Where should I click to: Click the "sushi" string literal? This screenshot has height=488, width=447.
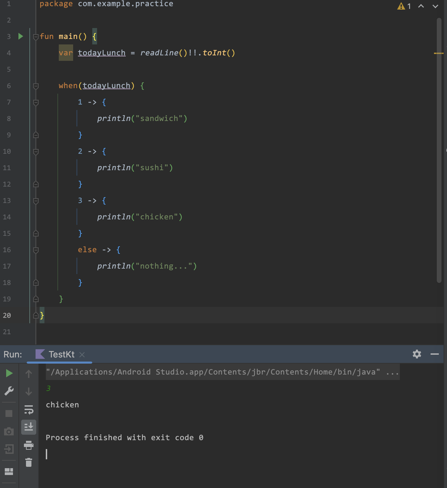152,167
